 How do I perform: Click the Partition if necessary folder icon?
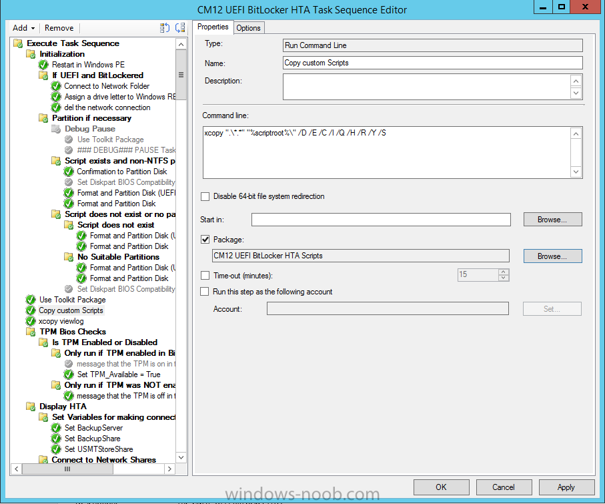click(43, 117)
